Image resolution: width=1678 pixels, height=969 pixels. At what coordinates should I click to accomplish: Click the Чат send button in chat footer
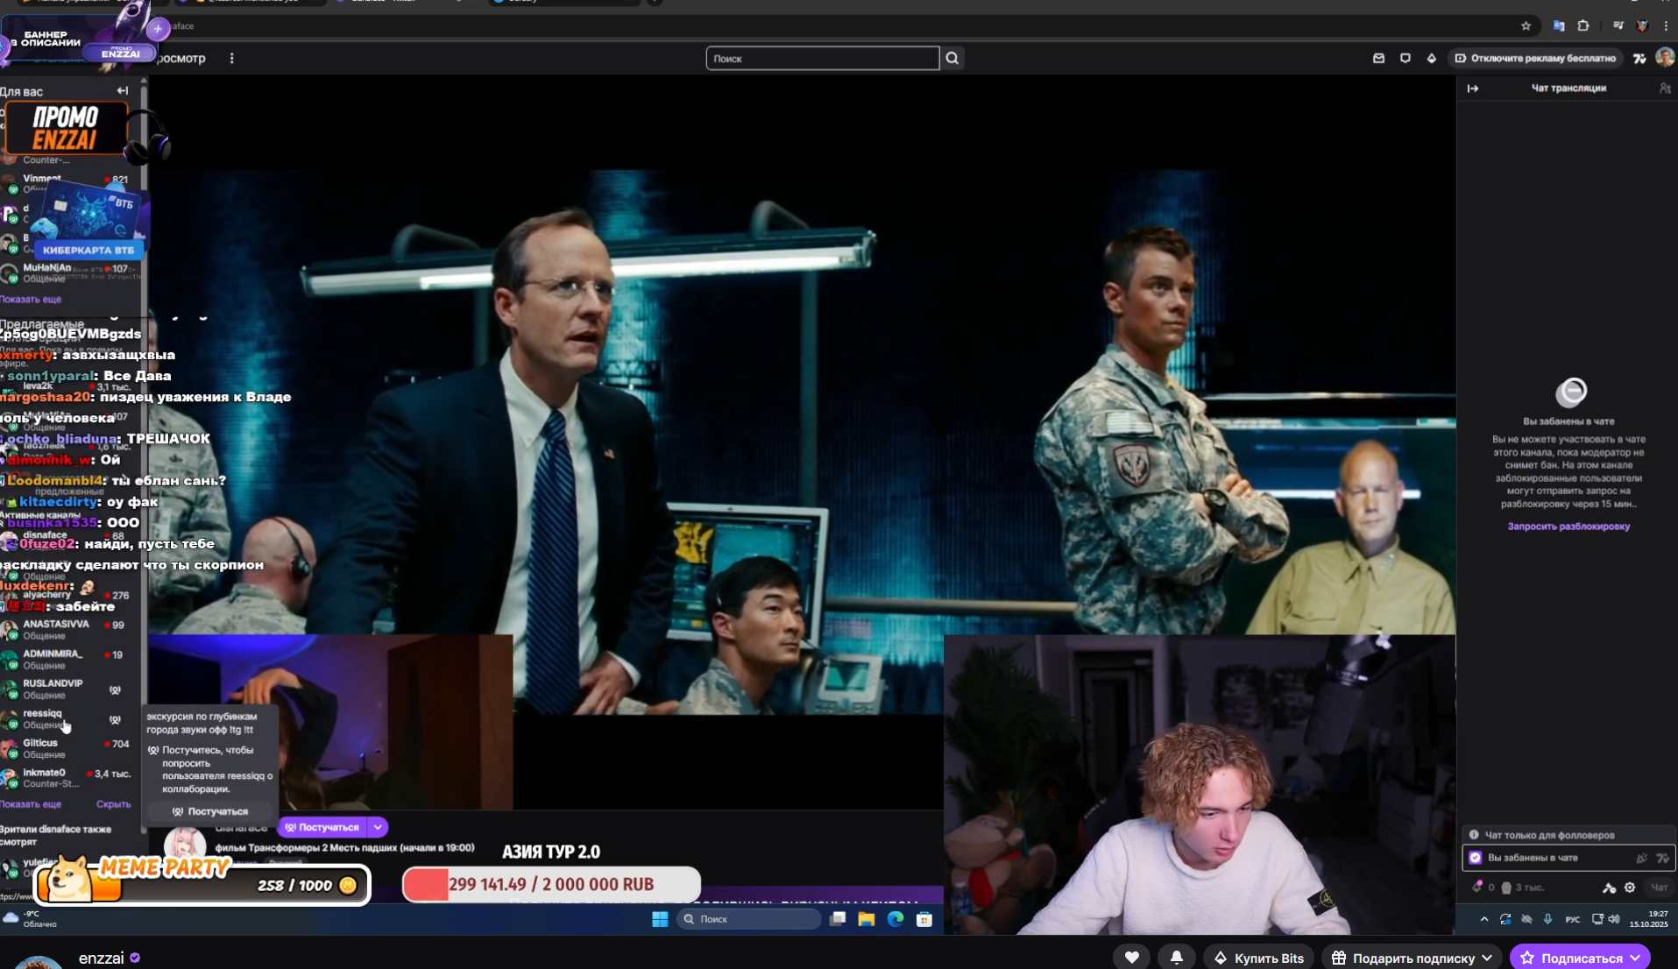pyautogui.click(x=1660, y=888)
